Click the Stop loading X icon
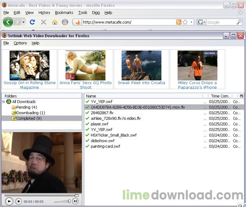This screenshot has width=246, height=207. click(44, 22)
